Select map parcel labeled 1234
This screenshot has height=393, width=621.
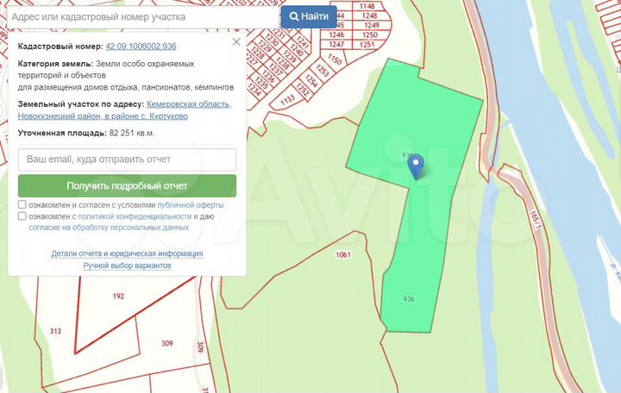(254, 90)
